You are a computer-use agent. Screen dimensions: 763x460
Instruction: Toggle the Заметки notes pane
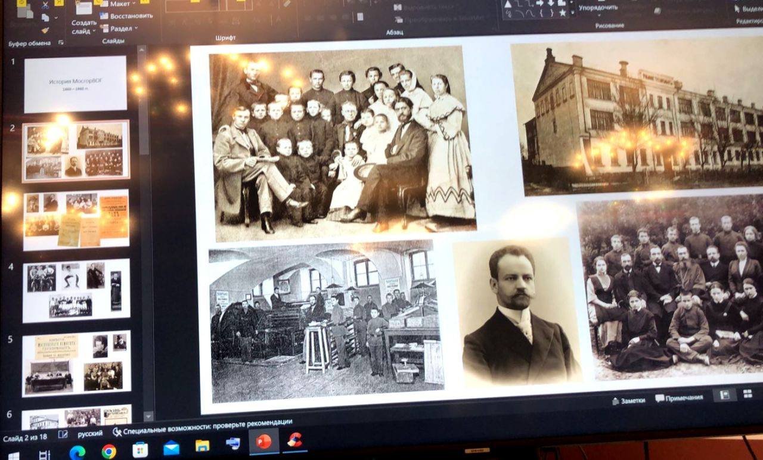(628, 400)
